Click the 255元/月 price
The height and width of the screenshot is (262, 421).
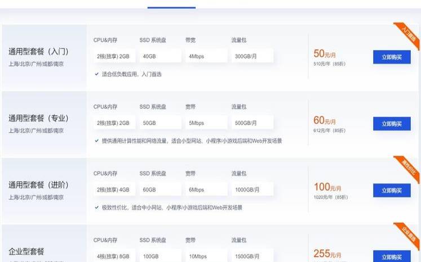(x=327, y=254)
